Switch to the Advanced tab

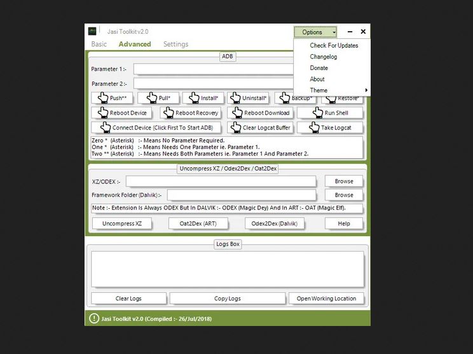coord(135,44)
